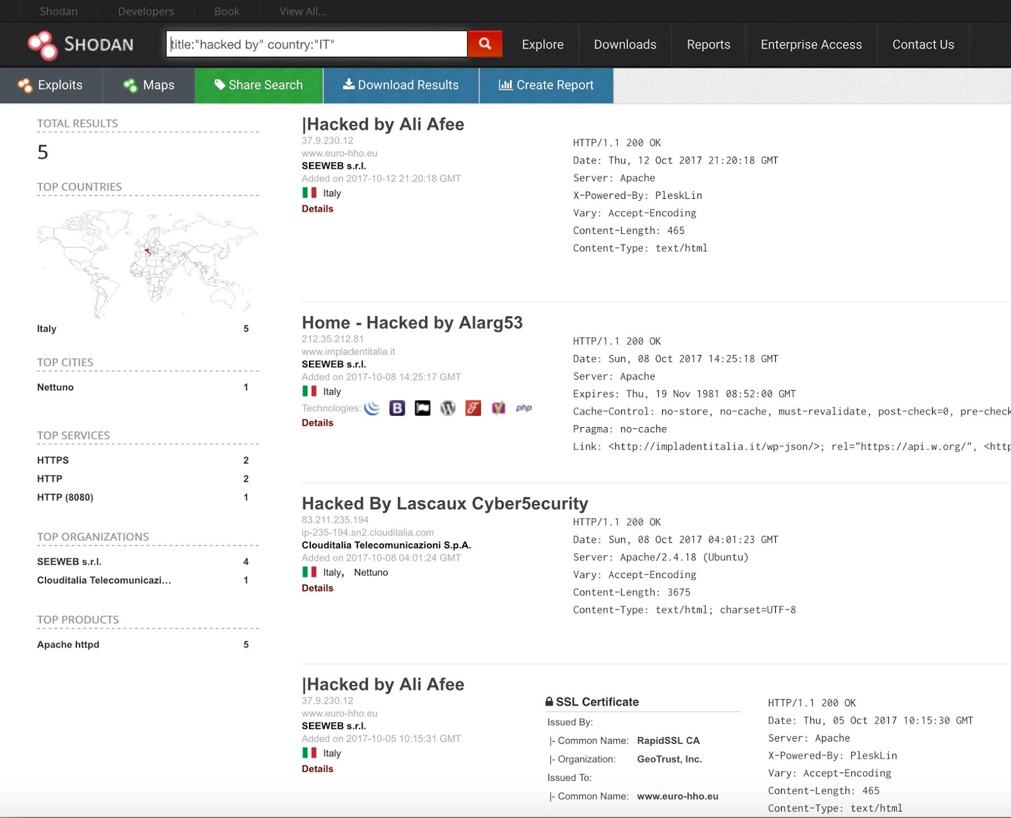
Task: Open 'Home - Hacked by Alarg53' result
Action: (x=412, y=323)
